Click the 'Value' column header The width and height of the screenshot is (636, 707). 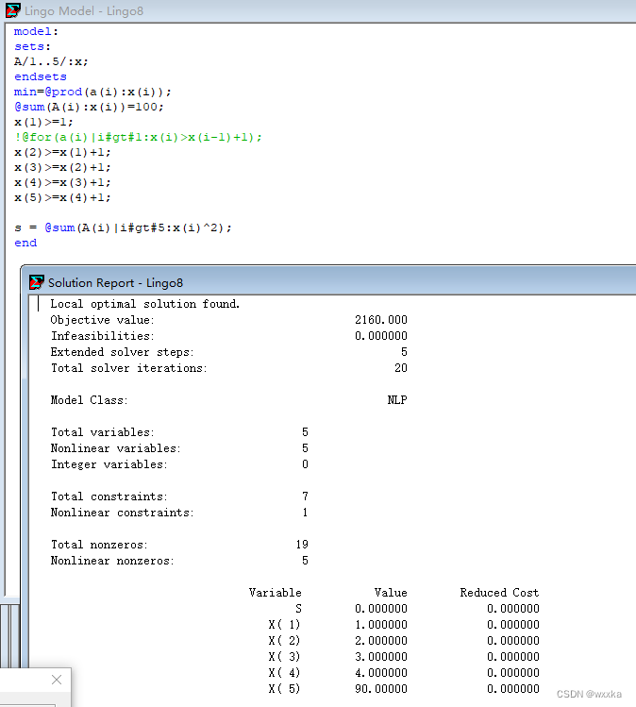click(x=391, y=593)
